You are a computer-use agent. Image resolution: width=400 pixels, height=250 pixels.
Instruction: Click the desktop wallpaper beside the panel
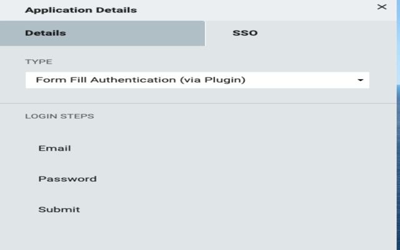[398, 156]
